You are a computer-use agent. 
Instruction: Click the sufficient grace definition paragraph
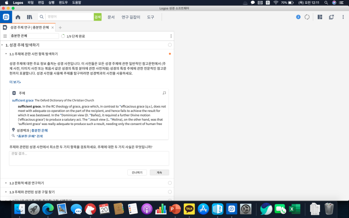pyautogui.click(x=92, y=115)
